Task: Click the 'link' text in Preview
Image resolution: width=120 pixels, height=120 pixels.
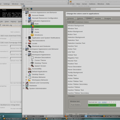Action: coord(99,102)
